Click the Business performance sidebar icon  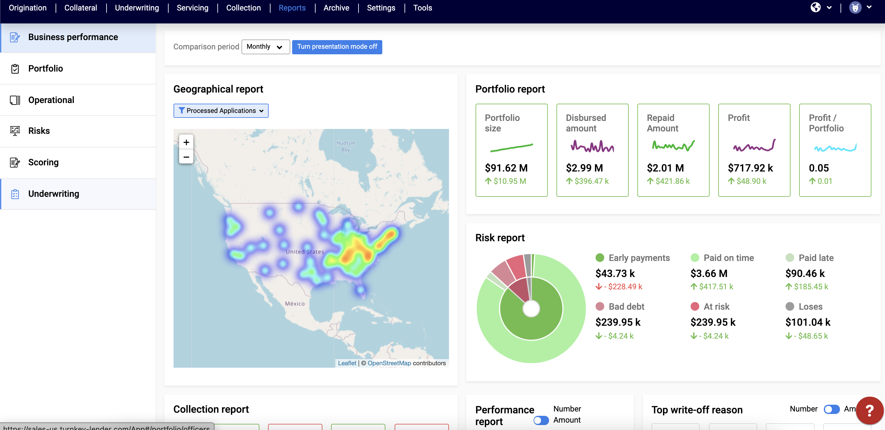[x=15, y=37]
